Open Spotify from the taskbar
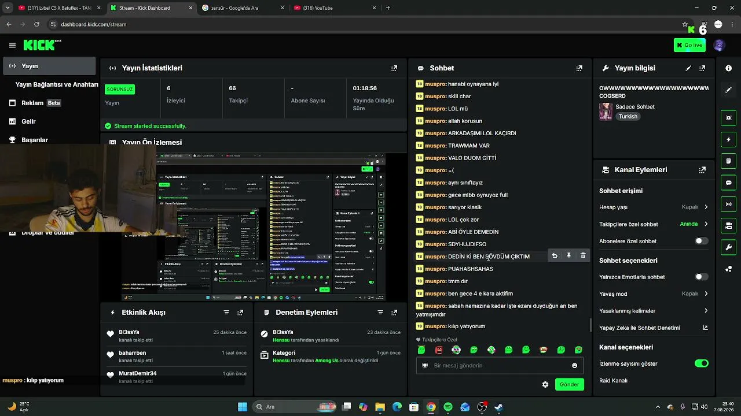The width and height of the screenshot is (741, 416). 448,407
